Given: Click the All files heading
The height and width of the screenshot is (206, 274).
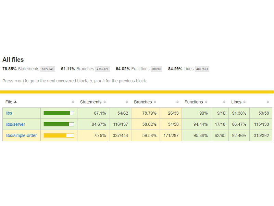Looking at the screenshot, I should tap(13, 60).
